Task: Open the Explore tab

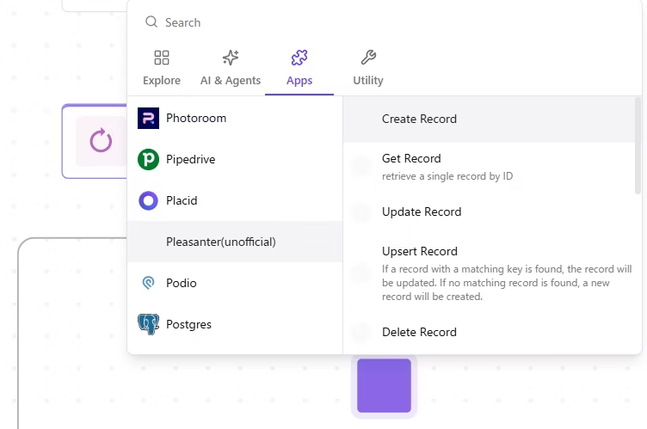Action: click(162, 68)
